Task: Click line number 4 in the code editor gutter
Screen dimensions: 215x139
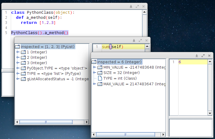Action: coord(6,28)
